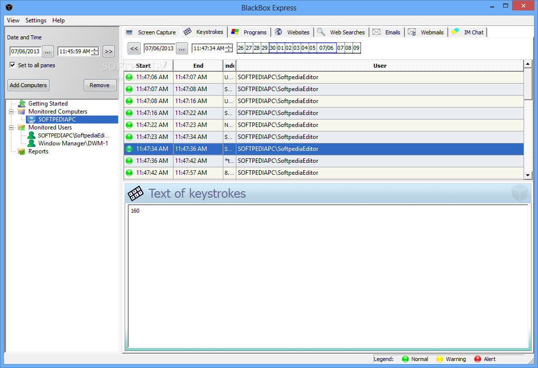Click green status dot of 11:47:42 AM row
This screenshot has height=368, width=538.
(129, 173)
